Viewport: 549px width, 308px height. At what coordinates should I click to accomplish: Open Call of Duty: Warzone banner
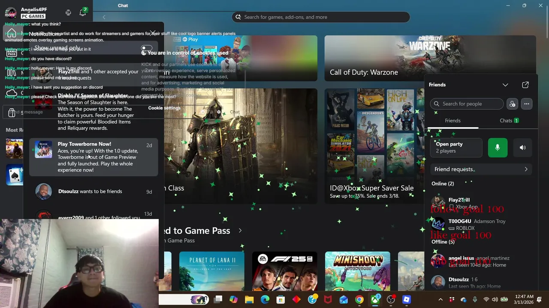coord(430,58)
